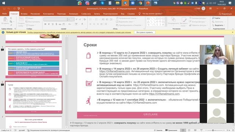Switch to the Вставка ribbon tab
235x132 pixels.
click(24, 14)
